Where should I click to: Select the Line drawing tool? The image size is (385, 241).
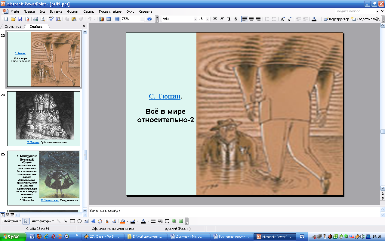coord(58,221)
